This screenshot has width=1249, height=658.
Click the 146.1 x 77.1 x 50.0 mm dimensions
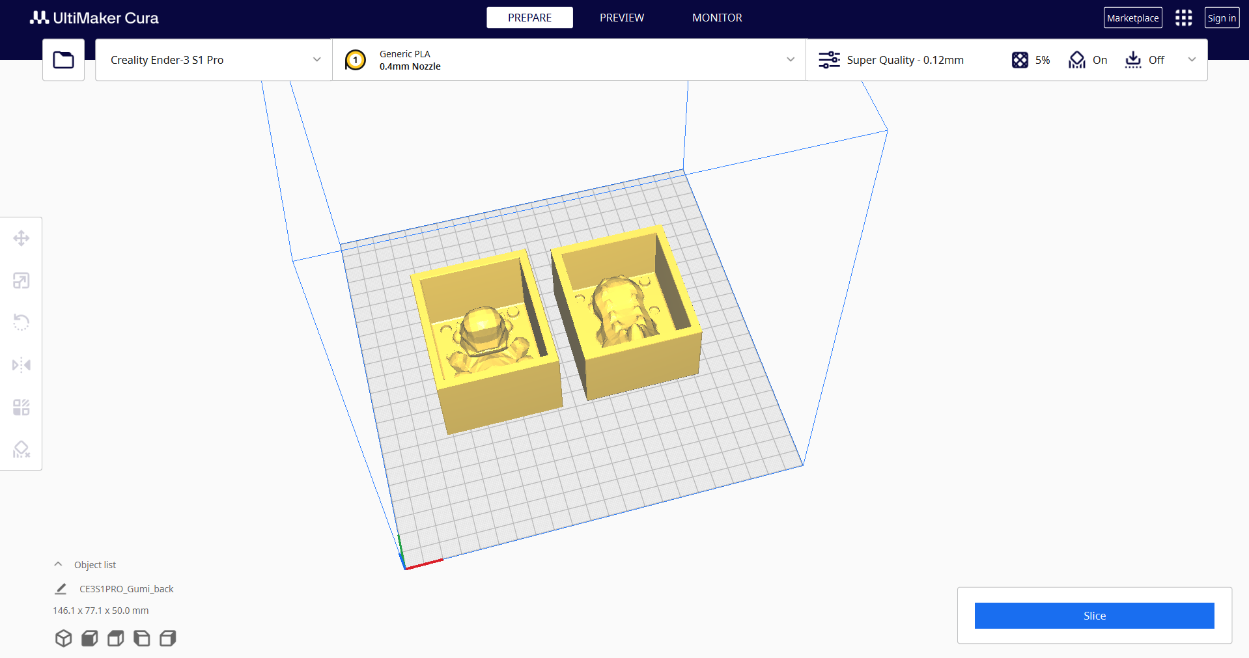click(101, 610)
